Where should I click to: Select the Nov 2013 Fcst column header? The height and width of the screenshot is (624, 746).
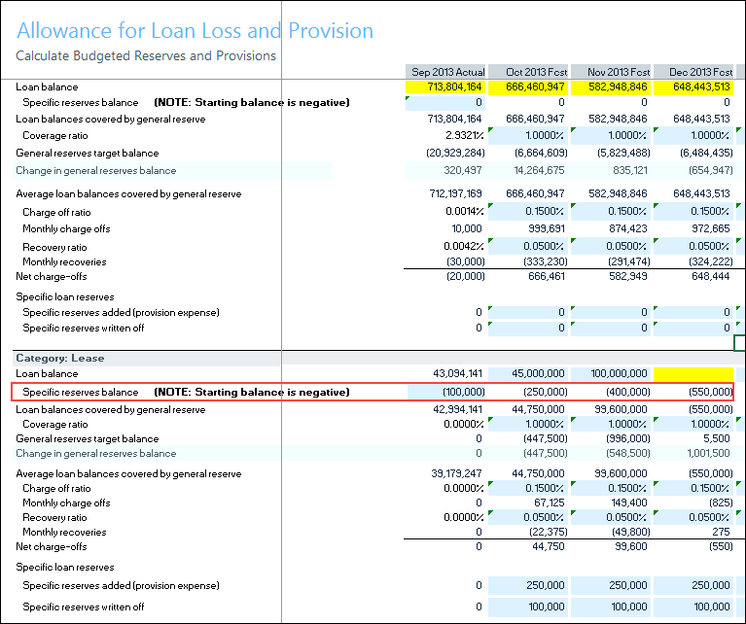(x=611, y=72)
